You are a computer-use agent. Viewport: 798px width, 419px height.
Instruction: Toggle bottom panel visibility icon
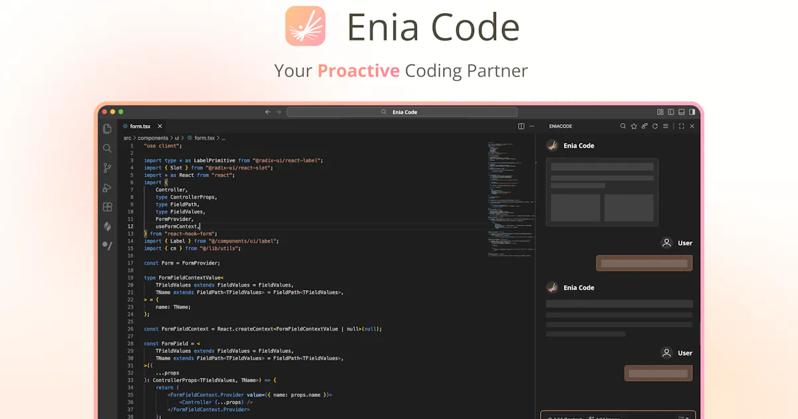pos(682,112)
